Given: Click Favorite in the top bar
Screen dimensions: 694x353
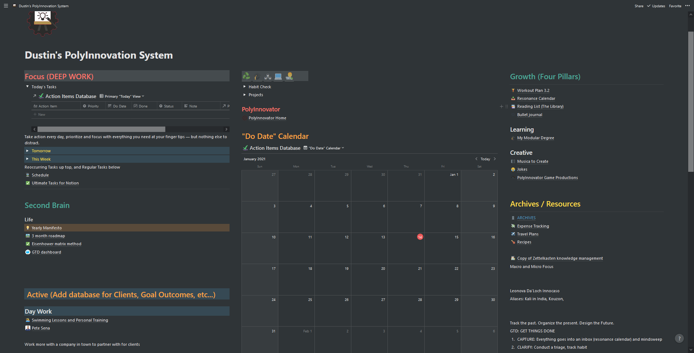Looking at the screenshot, I should (675, 6).
